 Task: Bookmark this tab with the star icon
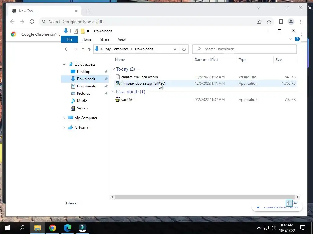tap(269, 22)
